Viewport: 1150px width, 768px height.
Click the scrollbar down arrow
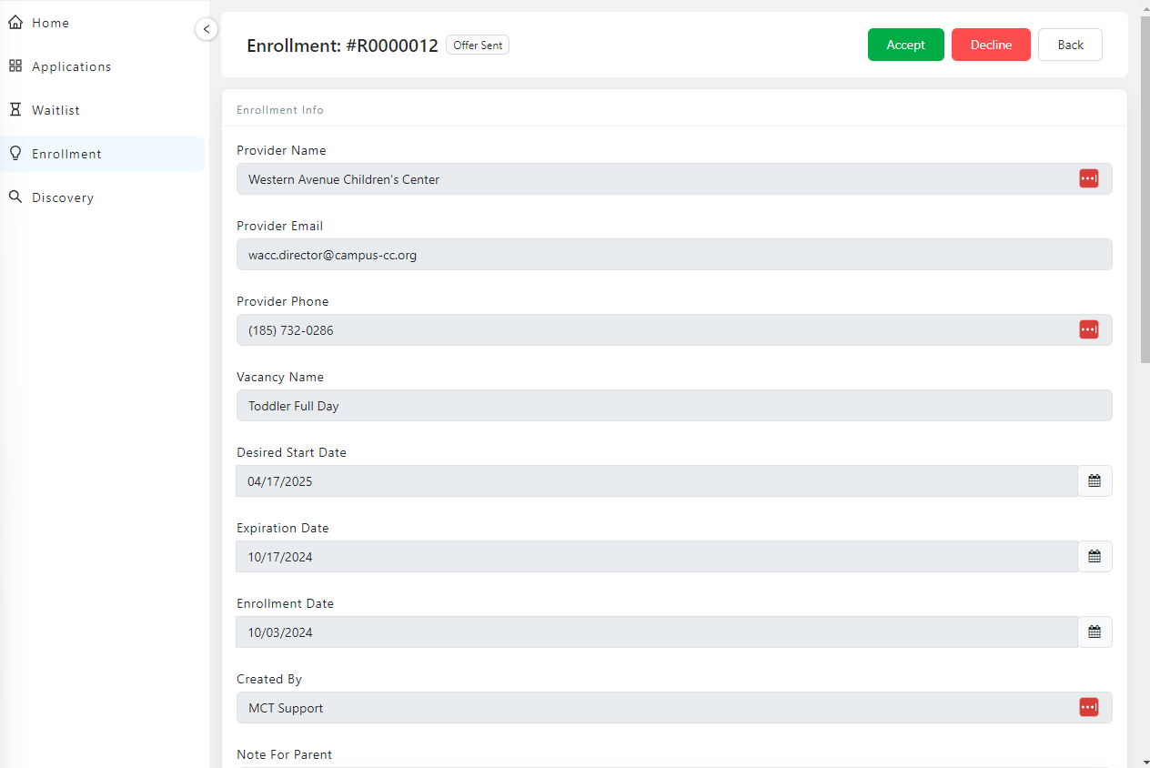point(1145,761)
